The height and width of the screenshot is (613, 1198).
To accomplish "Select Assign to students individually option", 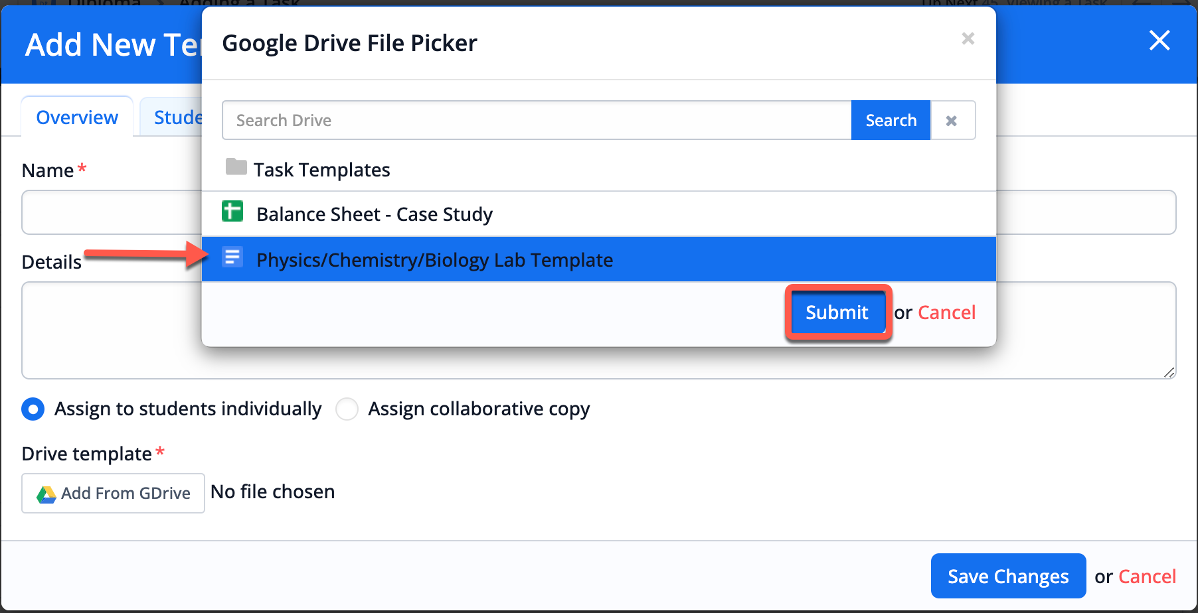I will (x=33, y=409).
